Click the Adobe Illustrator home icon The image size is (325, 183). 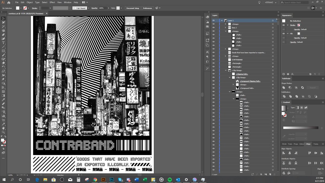pyautogui.click(x=9, y=2)
